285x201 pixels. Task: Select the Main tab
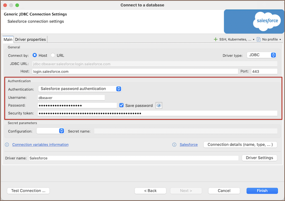point(8,39)
